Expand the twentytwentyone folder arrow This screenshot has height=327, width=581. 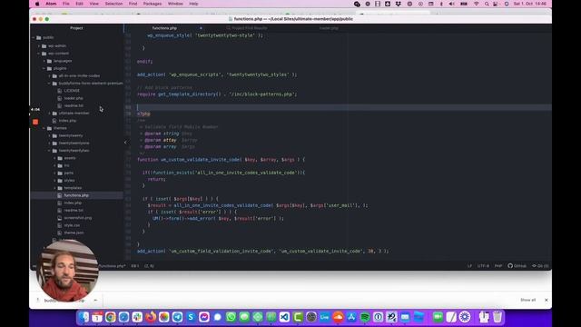click(50, 144)
